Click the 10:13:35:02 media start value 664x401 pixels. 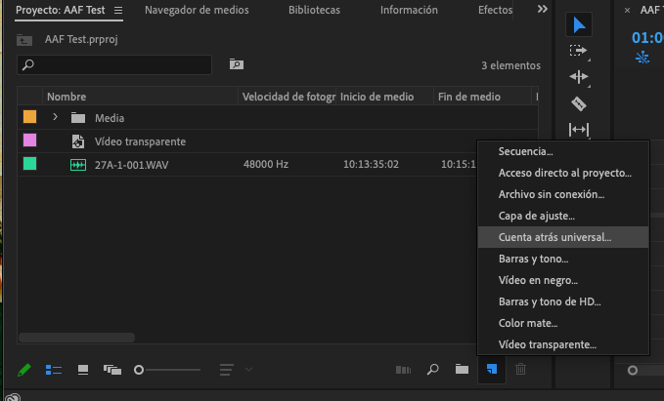[371, 164]
